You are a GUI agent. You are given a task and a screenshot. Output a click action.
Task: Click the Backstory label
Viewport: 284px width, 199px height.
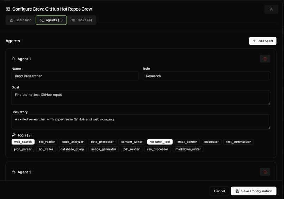click(x=20, y=112)
